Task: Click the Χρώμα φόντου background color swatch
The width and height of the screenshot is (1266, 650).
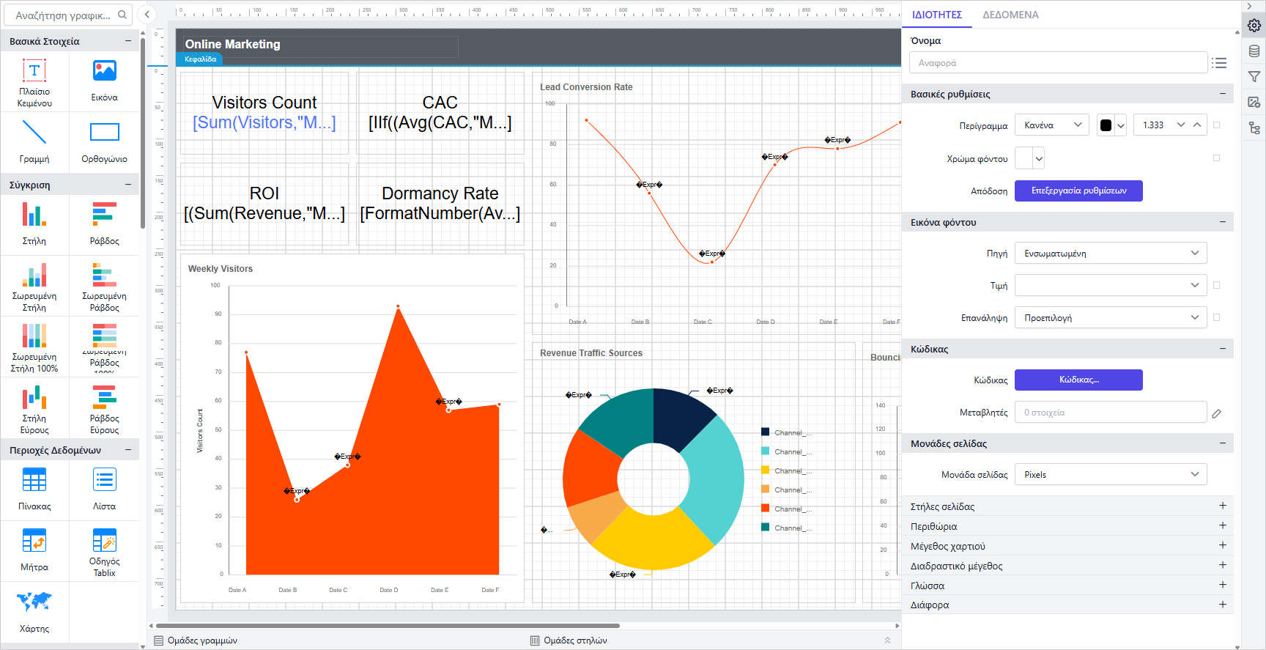Action: 1023,158
